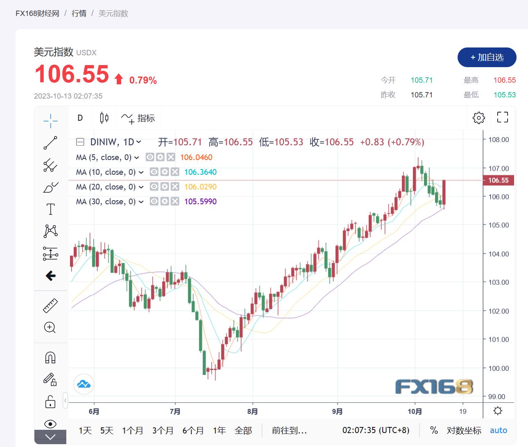Select the pitchfork drawing tool

click(50, 165)
